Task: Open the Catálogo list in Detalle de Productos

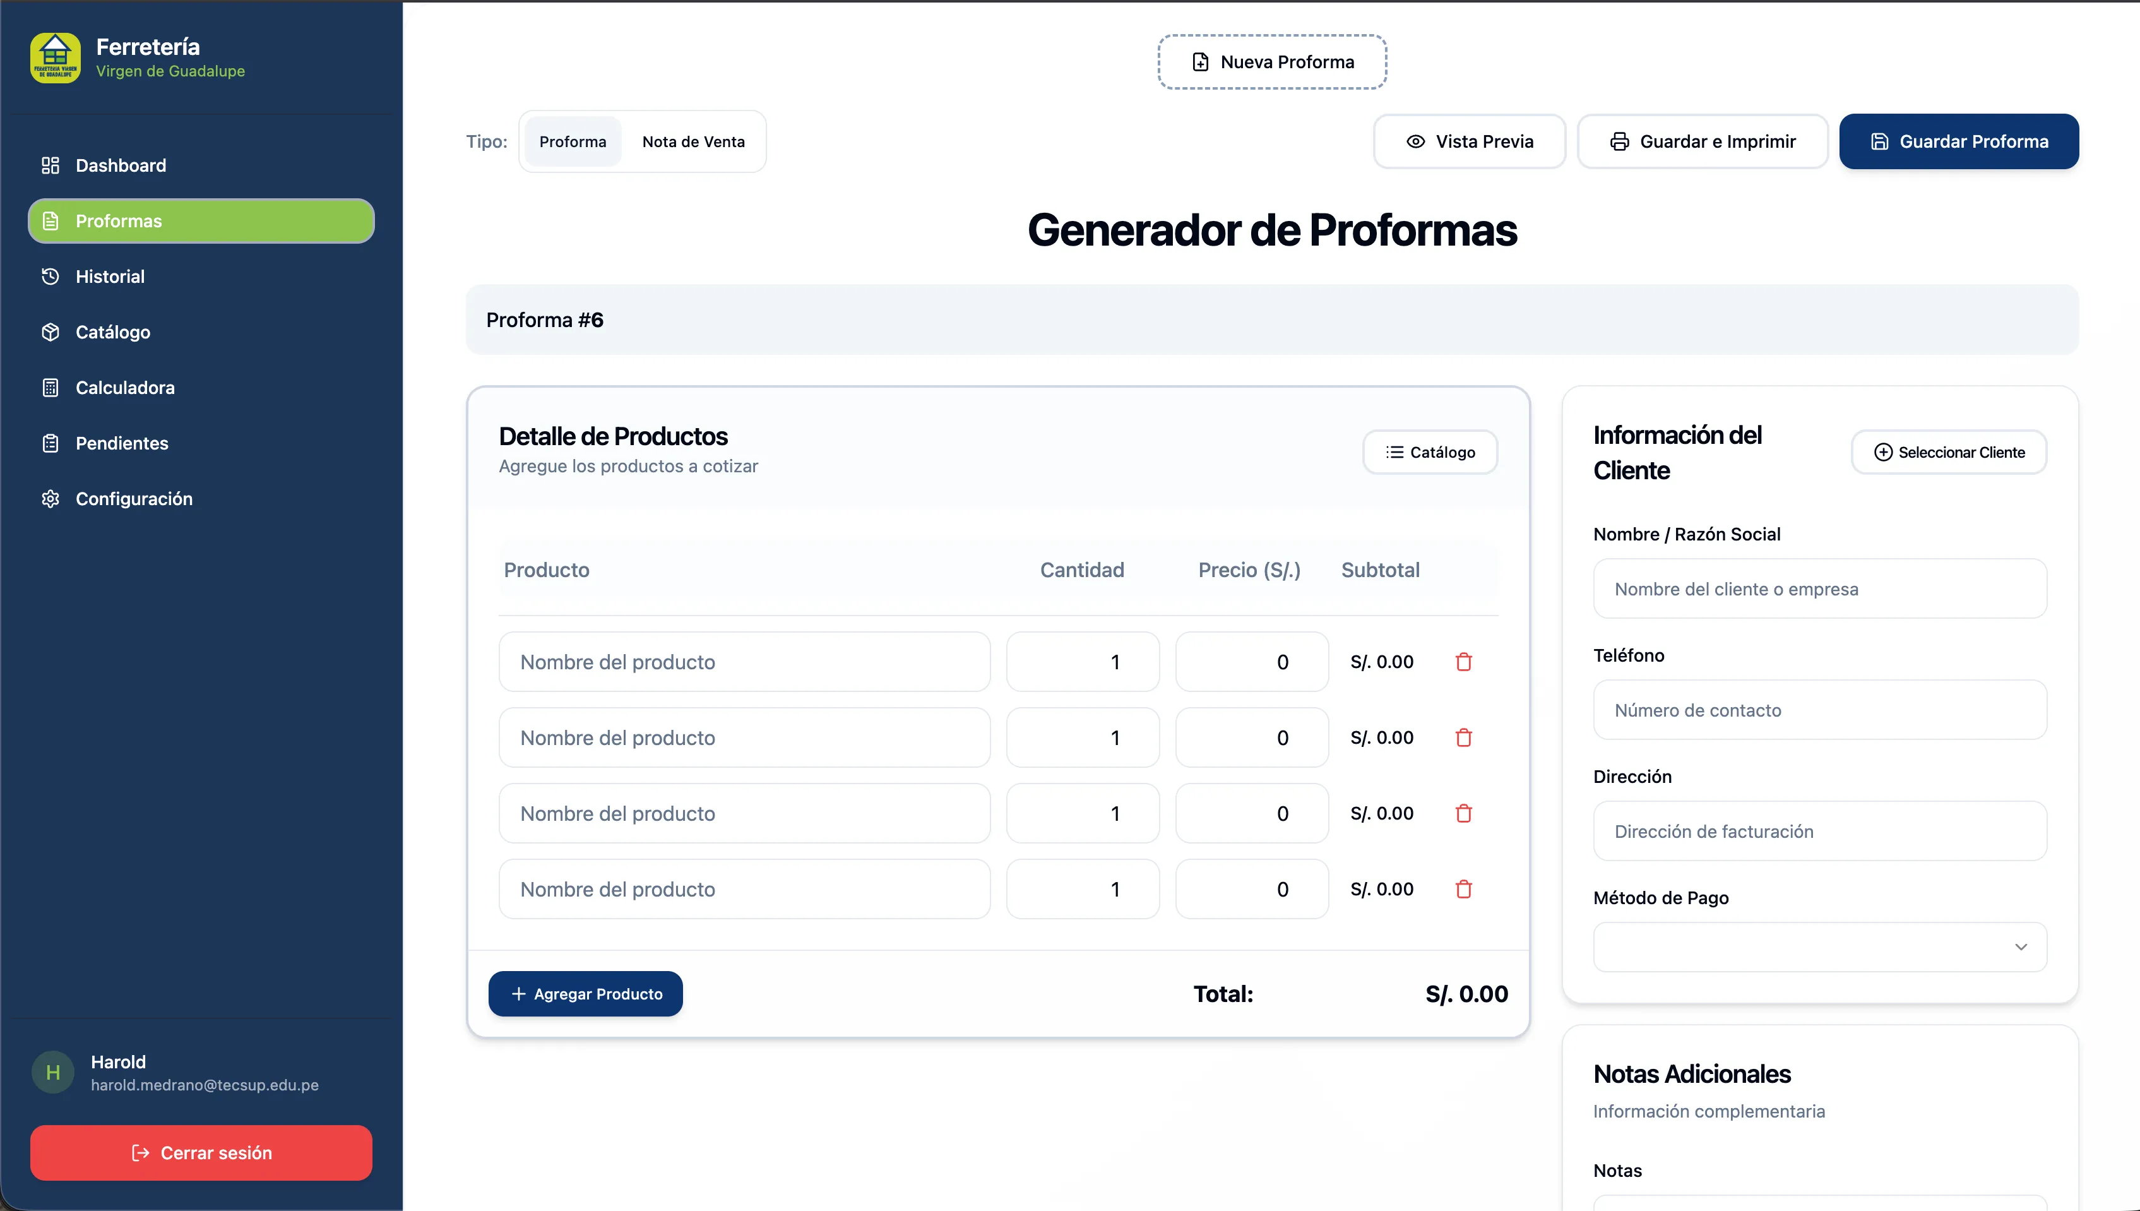Action: tap(1429, 453)
